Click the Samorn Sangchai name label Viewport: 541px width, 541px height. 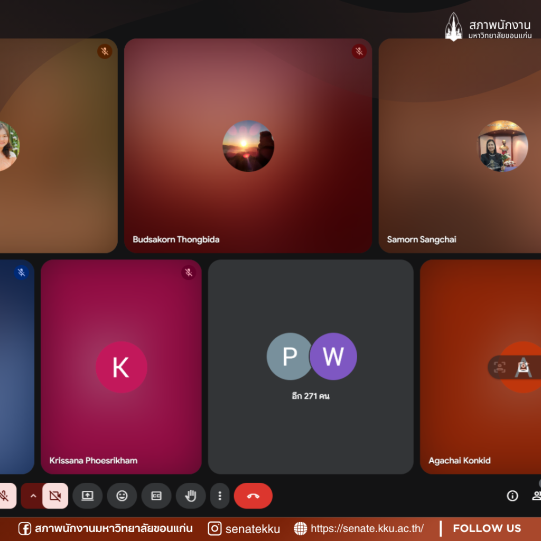click(422, 239)
